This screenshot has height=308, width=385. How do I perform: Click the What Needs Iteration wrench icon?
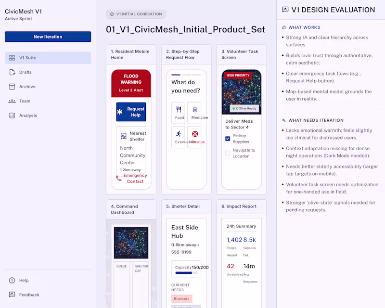pyautogui.click(x=284, y=120)
